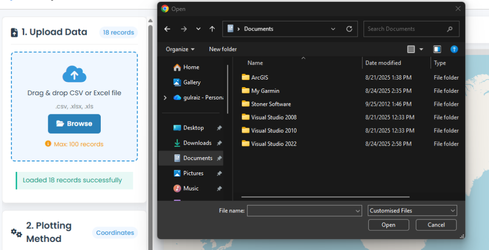Open the Visual Studio 2022 folder

(x=274, y=144)
